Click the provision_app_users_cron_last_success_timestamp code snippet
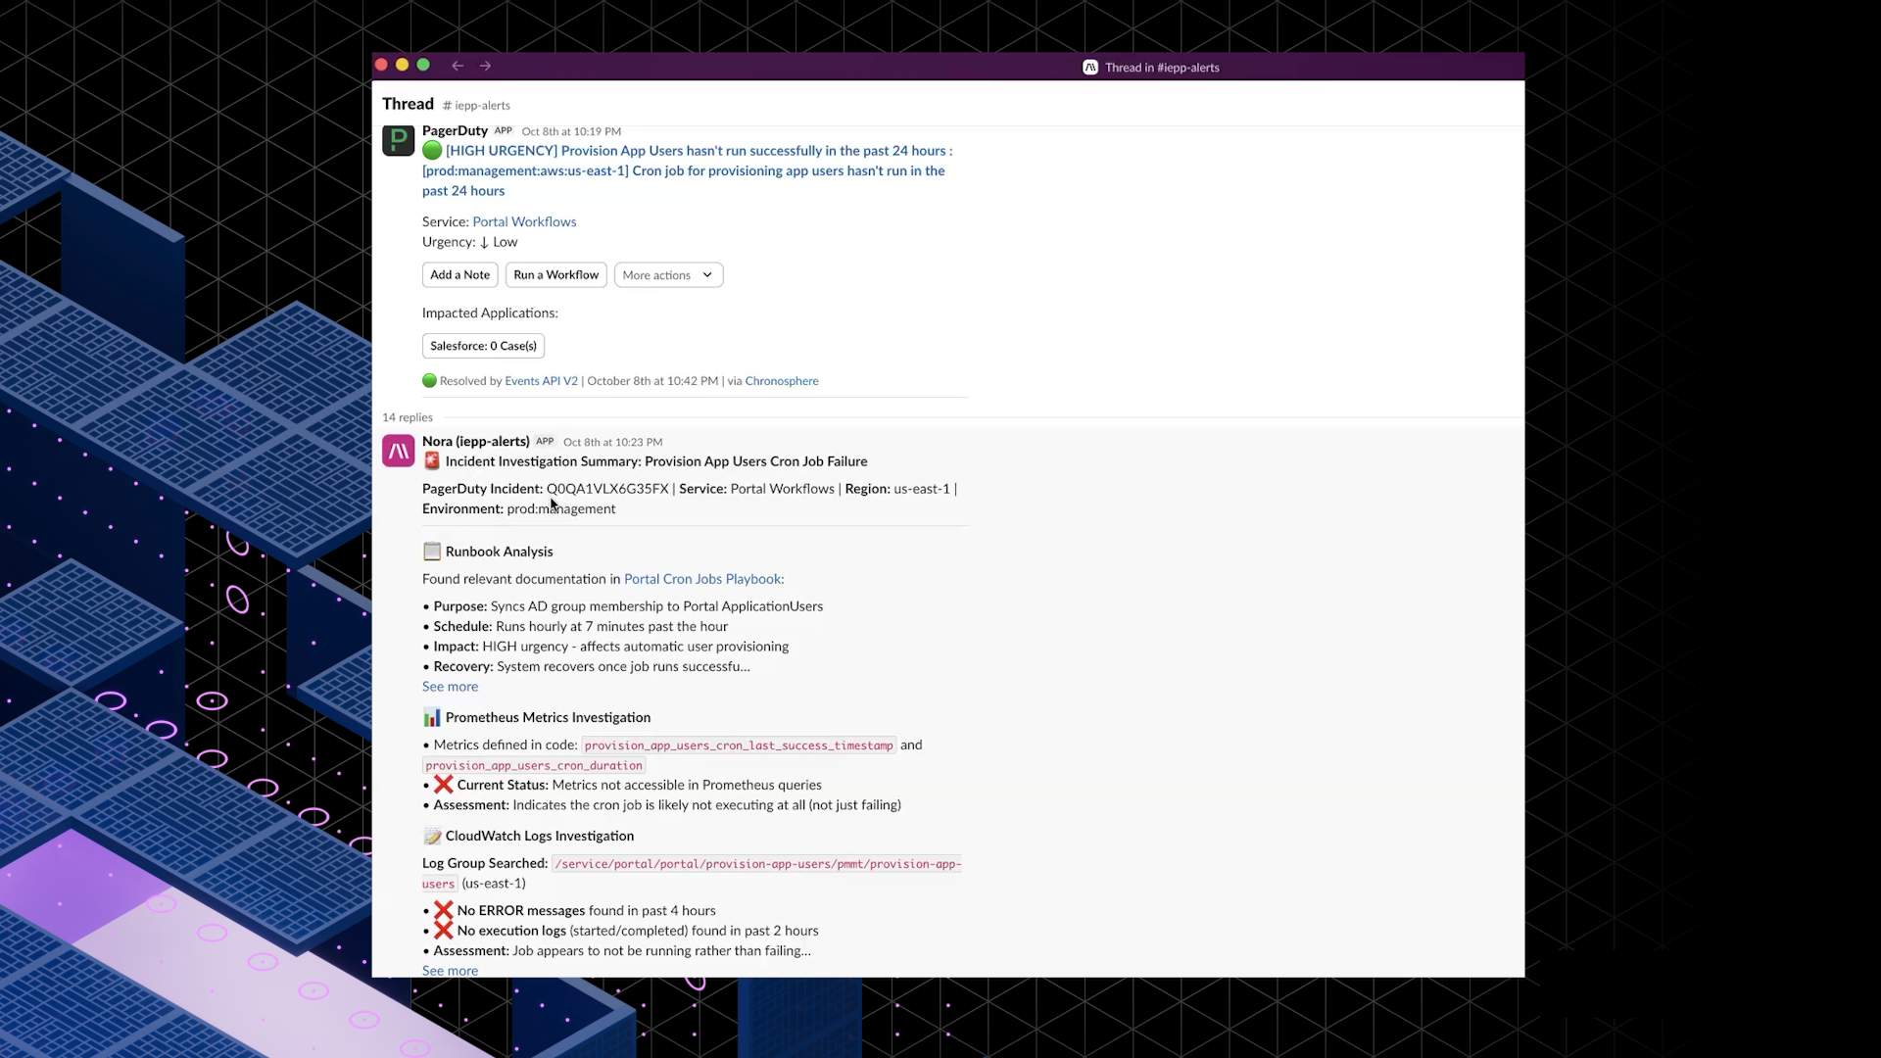 (x=739, y=745)
